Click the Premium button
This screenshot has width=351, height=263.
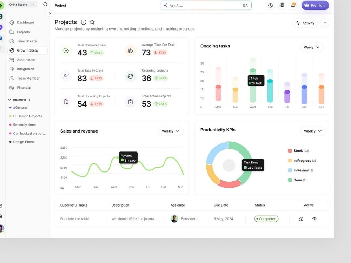click(x=315, y=5)
